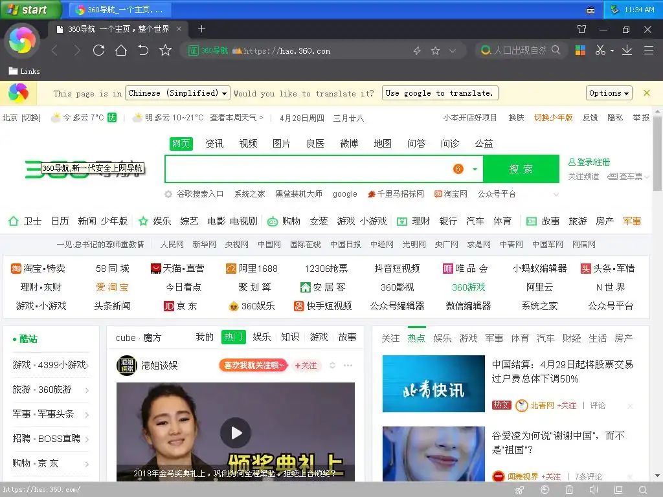Select the 资讯 search tab
The height and width of the screenshot is (497, 663).
pyautogui.click(x=214, y=144)
